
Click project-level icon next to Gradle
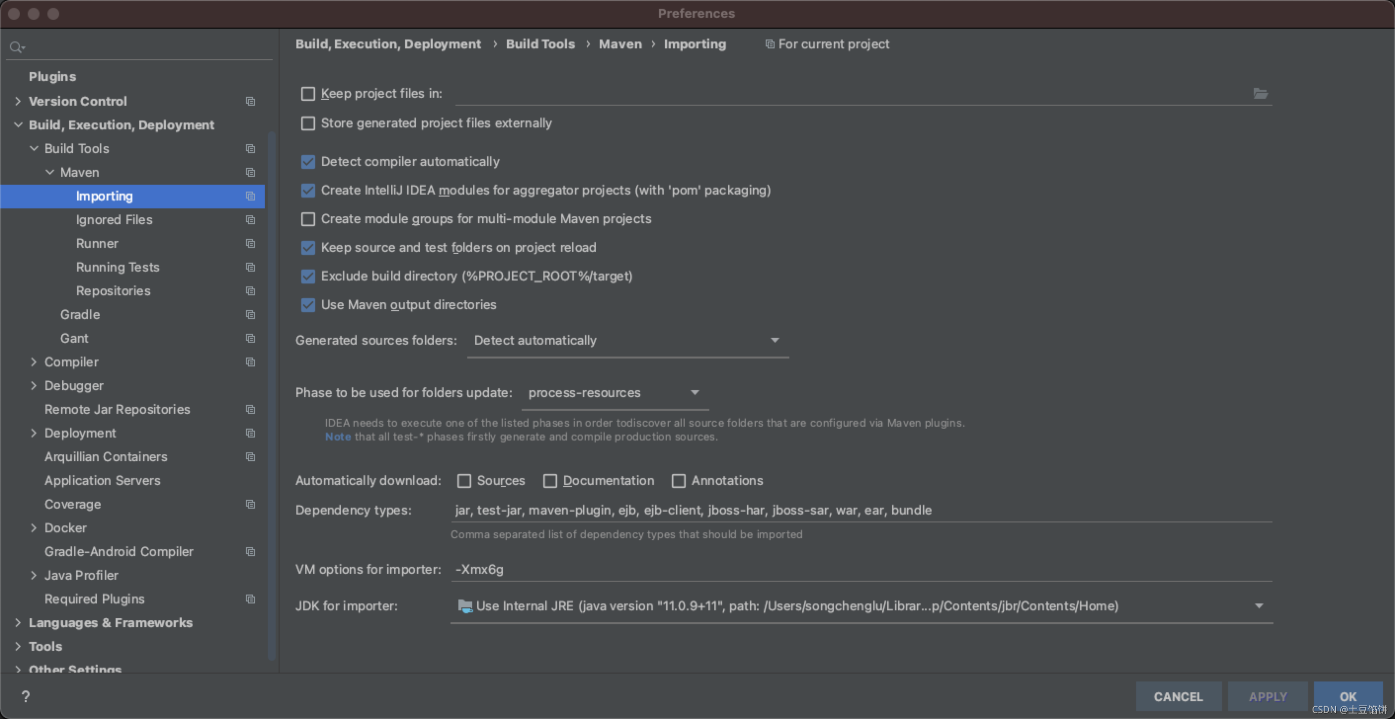[x=250, y=315]
